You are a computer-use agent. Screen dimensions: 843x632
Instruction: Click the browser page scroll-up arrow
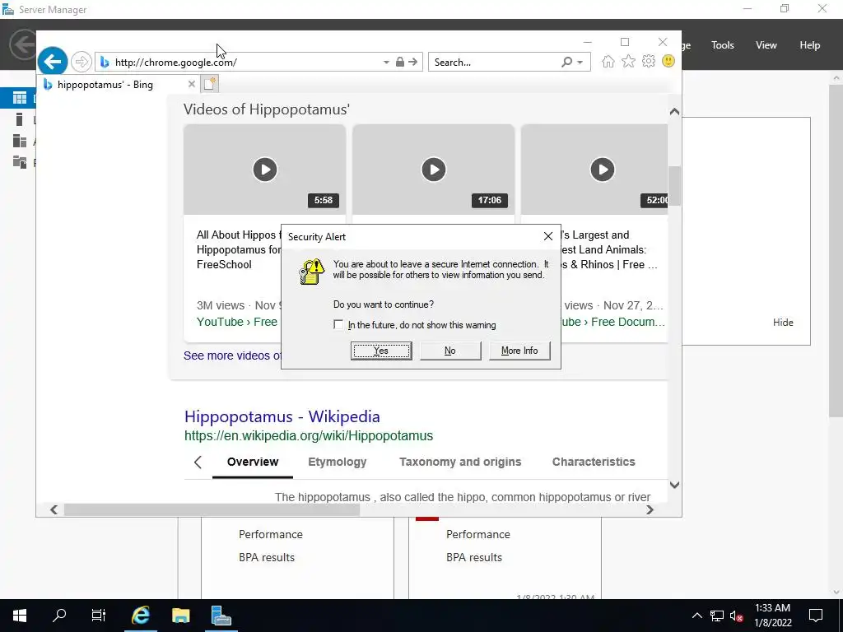pos(674,111)
